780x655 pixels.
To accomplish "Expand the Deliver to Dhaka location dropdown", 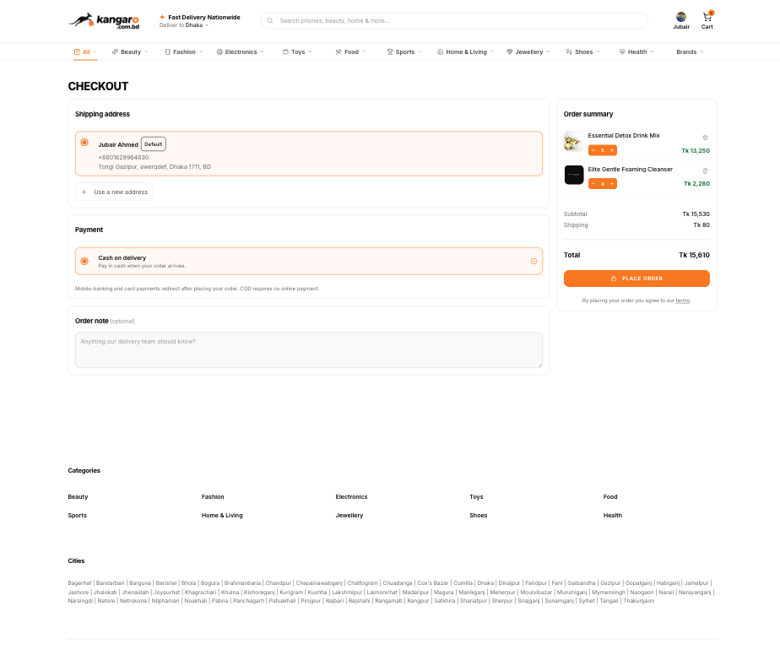I will 183,25.
